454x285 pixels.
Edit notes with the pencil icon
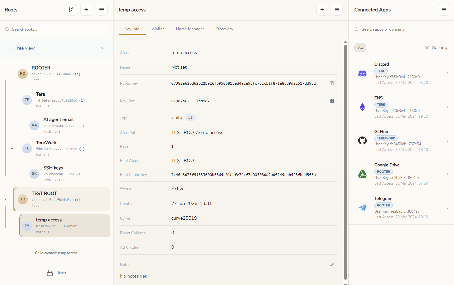pos(332,265)
